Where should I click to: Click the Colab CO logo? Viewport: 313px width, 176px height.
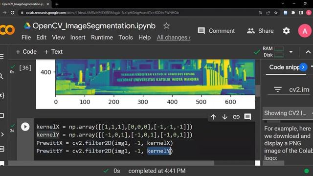click(8, 30)
